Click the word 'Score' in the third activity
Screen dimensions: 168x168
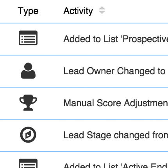[x=109, y=103]
